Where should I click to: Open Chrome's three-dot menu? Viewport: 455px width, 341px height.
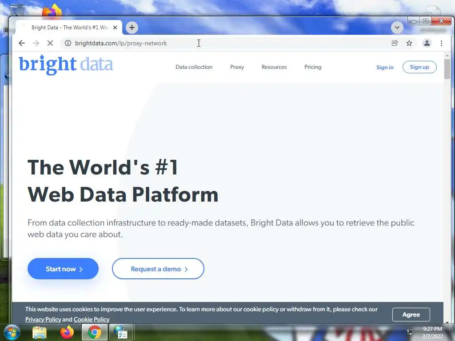[441, 43]
